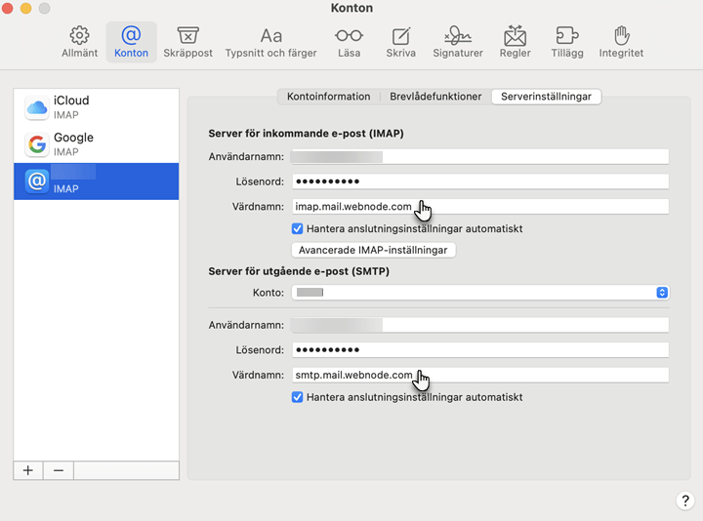Toggle SMTP Hantera anslutningsinställningar automatiskt checkbox

click(297, 397)
